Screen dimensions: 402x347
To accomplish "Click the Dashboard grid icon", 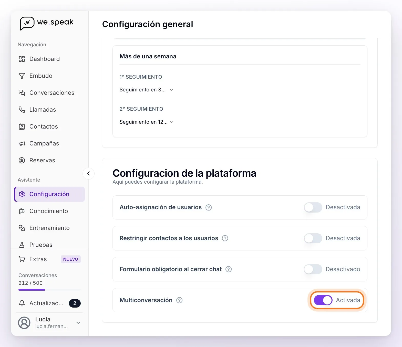I will [x=22, y=59].
